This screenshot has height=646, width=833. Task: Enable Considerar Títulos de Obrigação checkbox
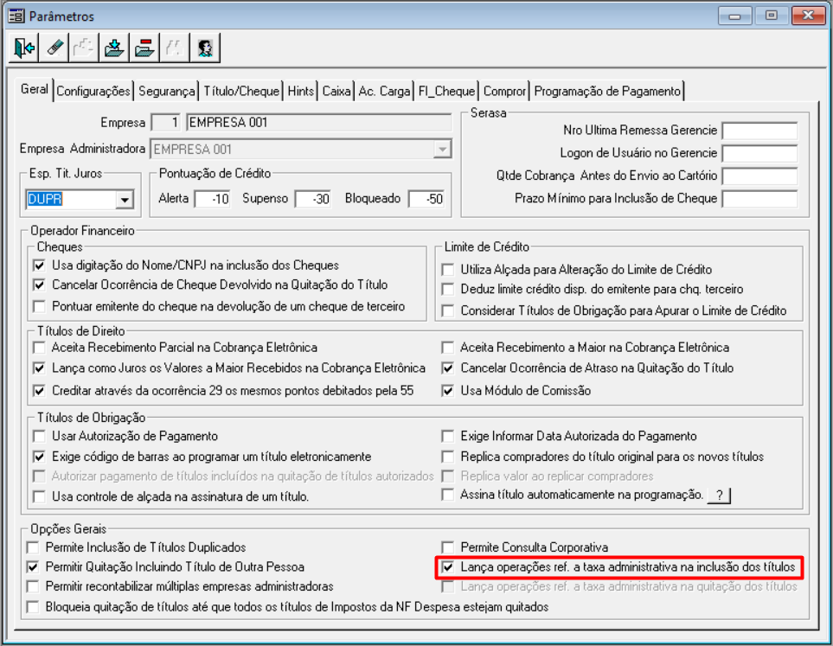tap(448, 310)
